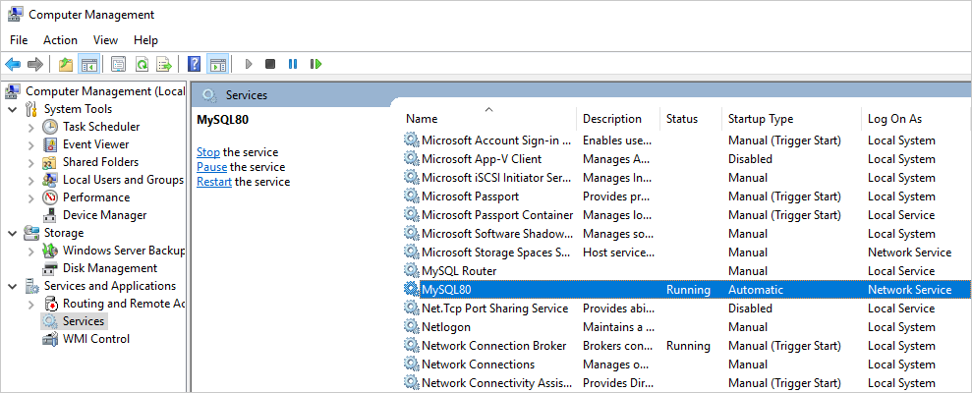Click the Refresh toolbar icon
Image resolution: width=972 pixels, height=393 pixels.
pyautogui.click(x=142, y=64)
